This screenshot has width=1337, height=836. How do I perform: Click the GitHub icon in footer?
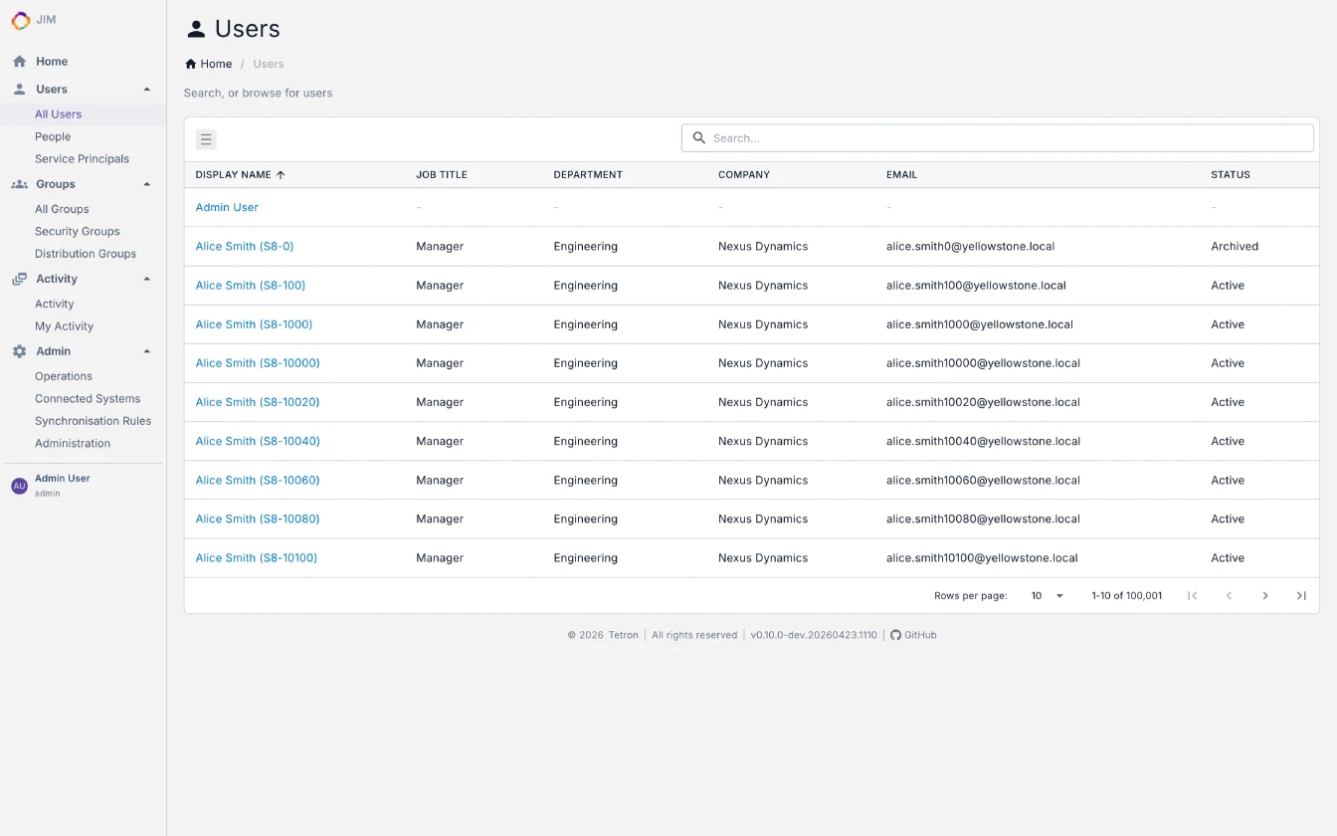(x=895, y=635)
